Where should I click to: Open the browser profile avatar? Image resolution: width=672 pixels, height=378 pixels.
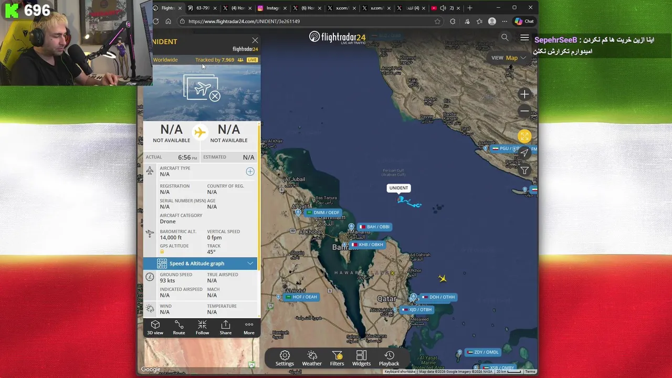[492, 22]
